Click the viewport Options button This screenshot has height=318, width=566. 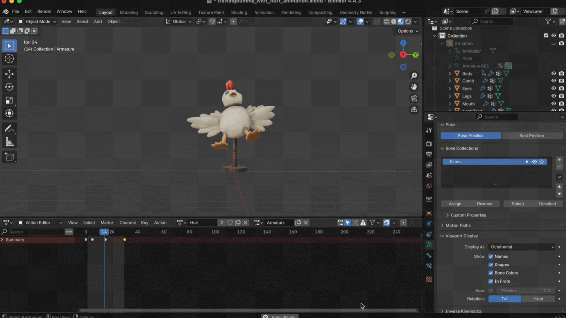pyautogui.click(x=407, y=31)
